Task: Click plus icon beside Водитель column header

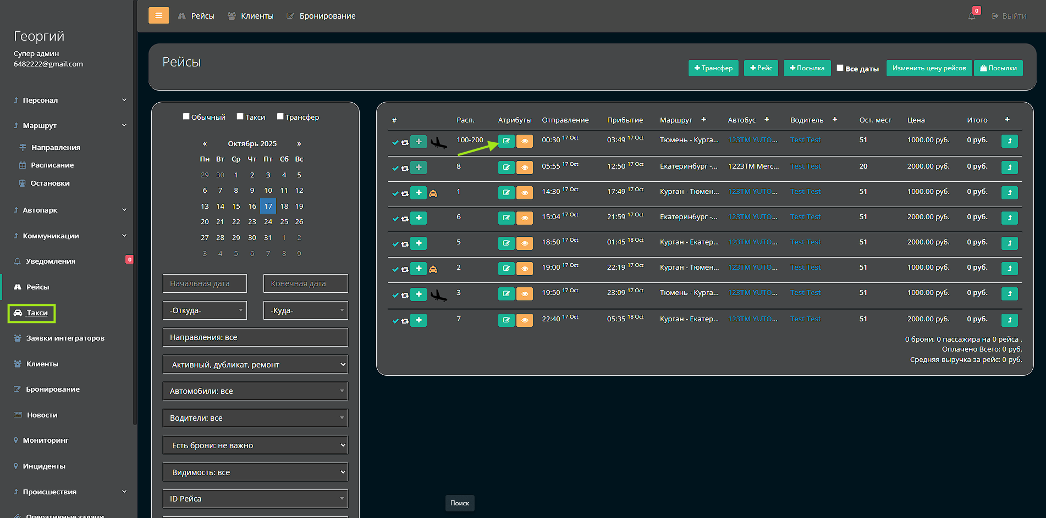Action: click(x=835, y=120)
